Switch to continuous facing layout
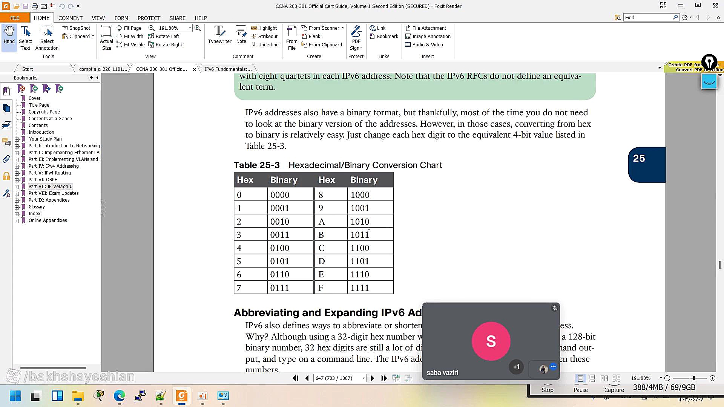The height and width of the screenshot is (407, 724). pos(617,378)
